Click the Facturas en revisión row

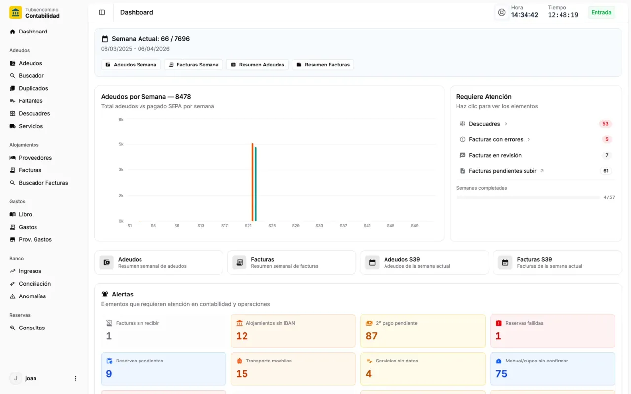(x=535, y=155)
